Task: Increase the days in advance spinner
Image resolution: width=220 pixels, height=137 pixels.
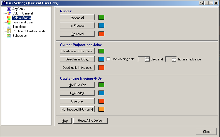Action: click(147, 58)
